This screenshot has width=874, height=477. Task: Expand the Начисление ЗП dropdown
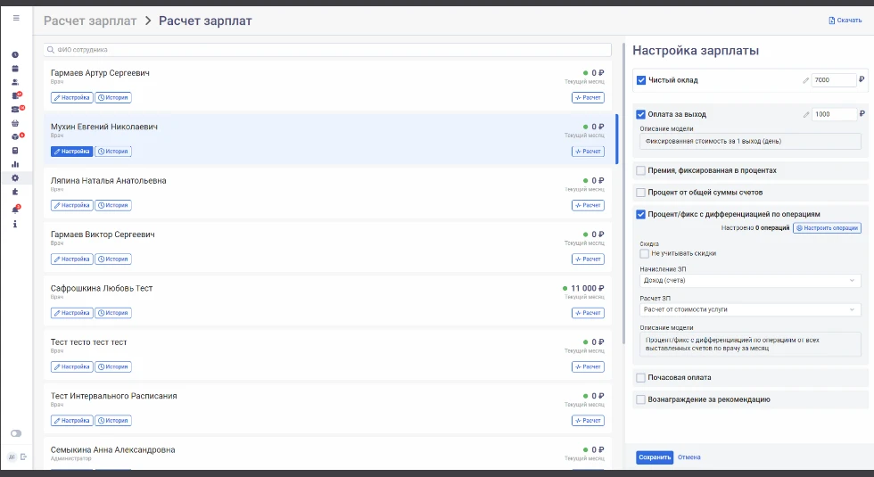750,281
